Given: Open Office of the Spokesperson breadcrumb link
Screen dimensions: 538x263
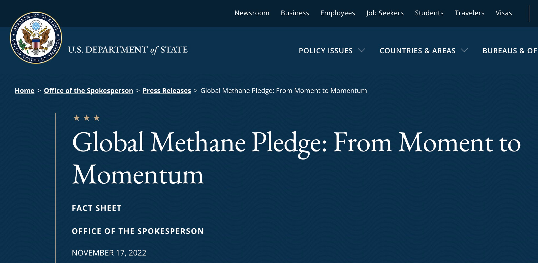Looking at the screenshot, I should coord(88,90).
